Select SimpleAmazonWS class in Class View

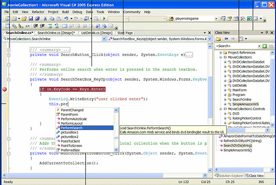(245, 104)
